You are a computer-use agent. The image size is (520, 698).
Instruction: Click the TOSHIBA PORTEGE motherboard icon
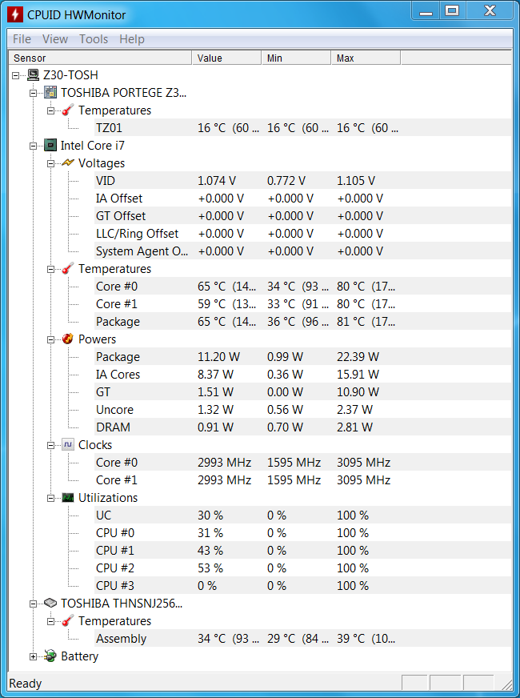pos(50,93)
